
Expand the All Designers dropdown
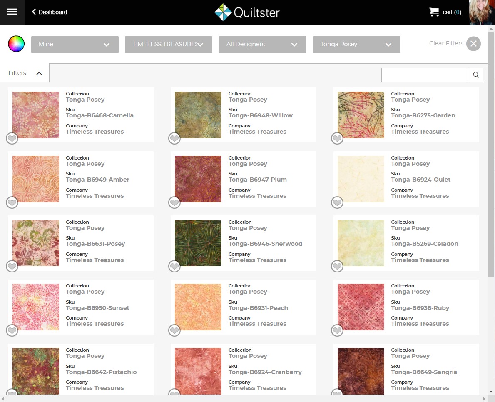[x=263, y=45]
